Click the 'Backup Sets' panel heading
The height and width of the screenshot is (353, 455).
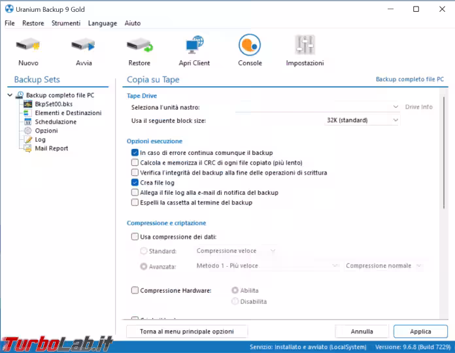click(37, 80)
